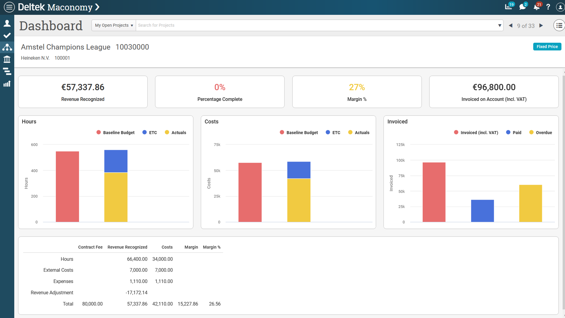Open the checkmark approvals sidebar icon
Screen dimensions: 565x318
(7, 36)
